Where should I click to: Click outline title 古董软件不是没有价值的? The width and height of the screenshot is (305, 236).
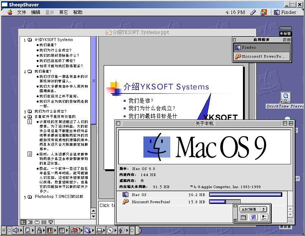pos(55,116)
